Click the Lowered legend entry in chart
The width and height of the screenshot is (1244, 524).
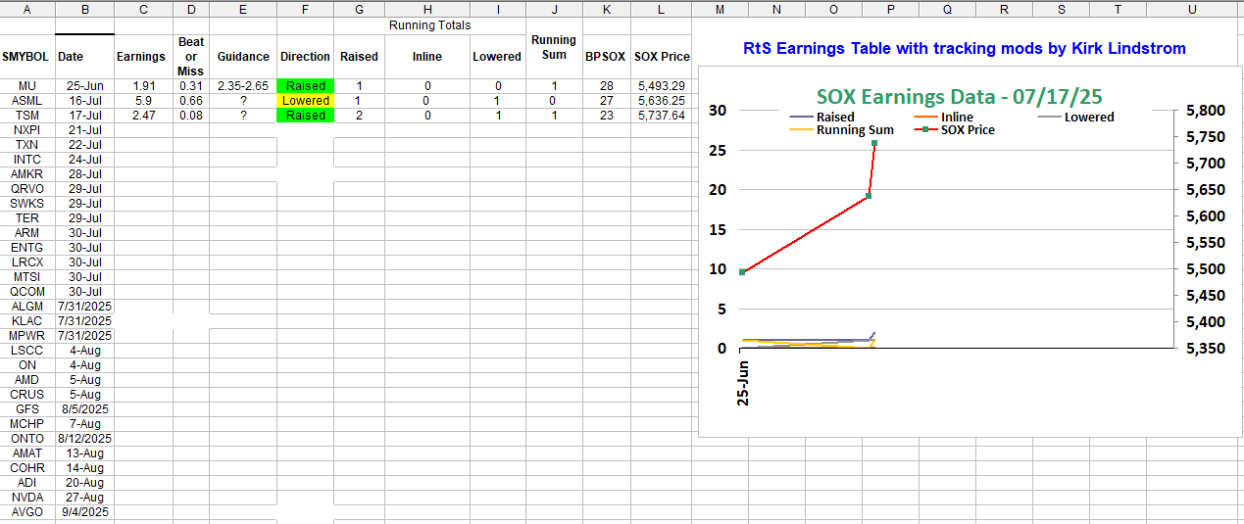point(1088,118)
